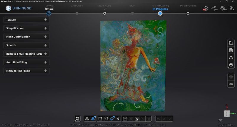The image size is (237, 127).
Task: Click the unselect (X box) icon
Action: pos(143,119)
